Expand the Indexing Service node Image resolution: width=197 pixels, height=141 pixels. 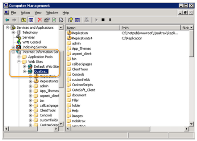pyautogui.click(x=13, y=47)
